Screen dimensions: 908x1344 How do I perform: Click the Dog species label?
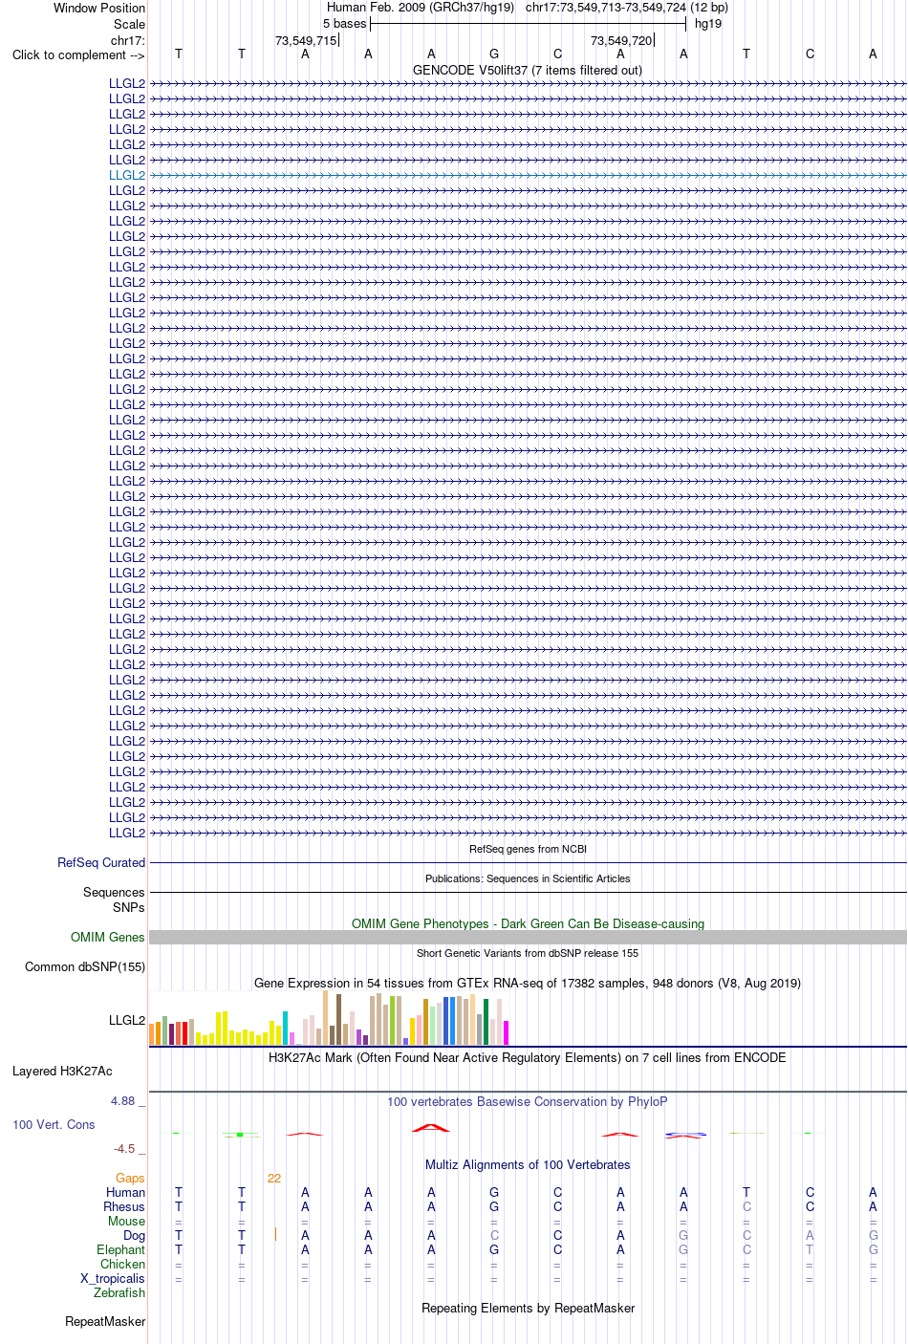point(134,1235)
